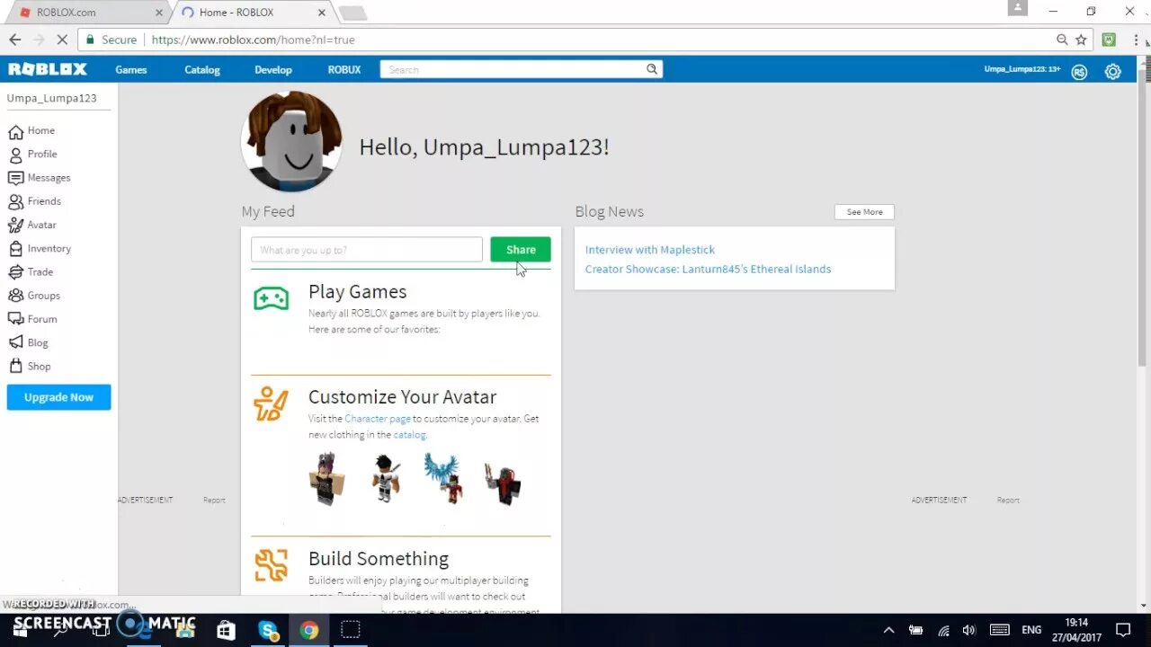Go back with browser back arrow
Image resolution: width=1151 pixels, height=647 pixels.
click(x=14, y=40)
